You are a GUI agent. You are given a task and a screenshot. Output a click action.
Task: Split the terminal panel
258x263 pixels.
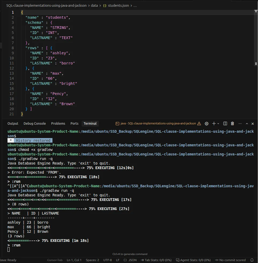click(225, 124)
